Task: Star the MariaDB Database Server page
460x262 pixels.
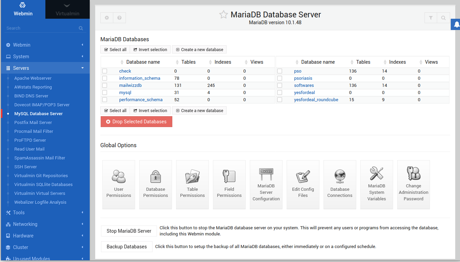Action: (224, 14)
